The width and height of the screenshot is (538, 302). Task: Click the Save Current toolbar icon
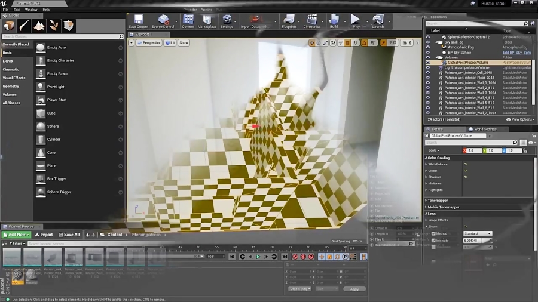pos(138,21)
